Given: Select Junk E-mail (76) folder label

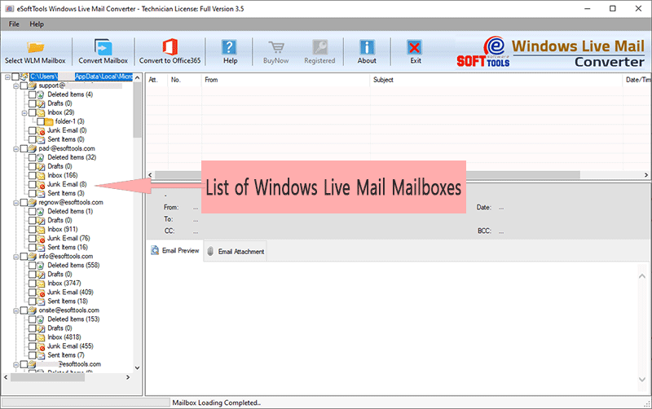Looking at the screenshot, I should (x=68, y=238).
